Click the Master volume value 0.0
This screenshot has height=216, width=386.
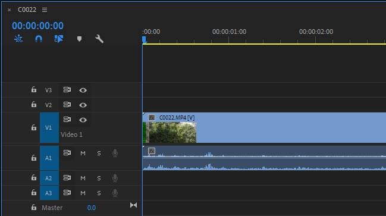click(x=92, y=208)
